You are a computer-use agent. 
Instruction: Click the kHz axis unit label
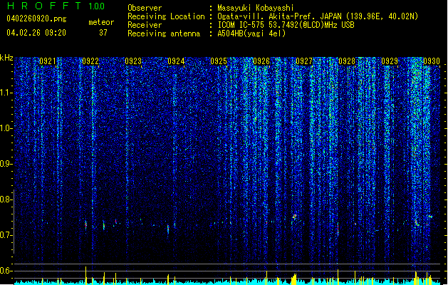coord(6,58)
